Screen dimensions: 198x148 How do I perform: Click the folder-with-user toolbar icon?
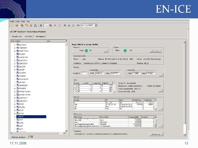31,25
